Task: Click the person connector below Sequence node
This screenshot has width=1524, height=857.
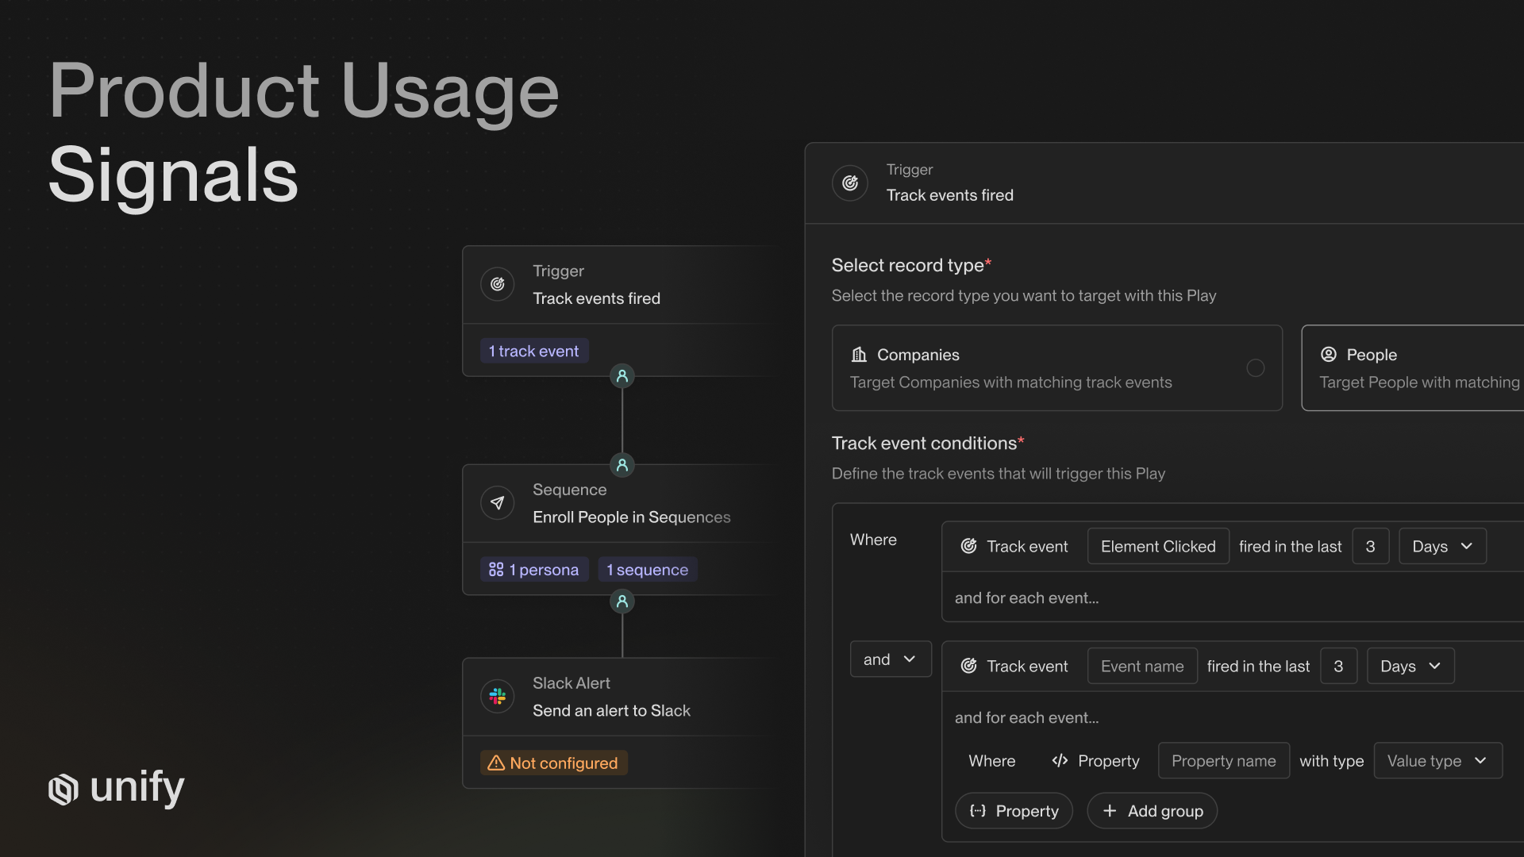Action: tap(622, 601)
